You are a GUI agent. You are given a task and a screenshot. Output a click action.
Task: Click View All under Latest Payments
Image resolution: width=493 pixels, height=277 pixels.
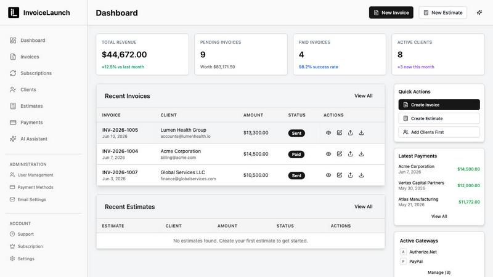click(x=439, y=217)
